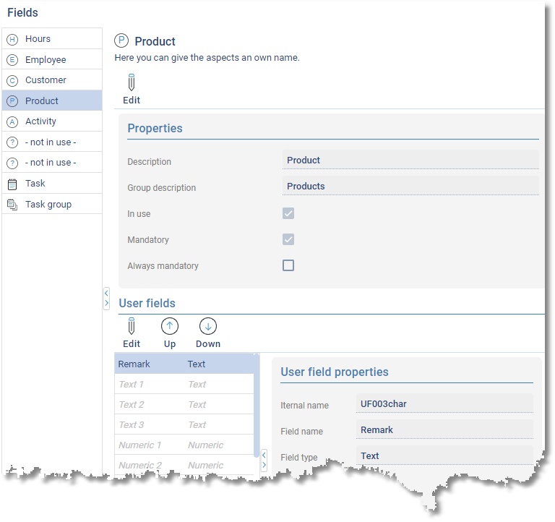Image resolution: width=555 pixels, height=522 pixels.
Task: Click the Field type value Text
Action: tap(444, 455)
